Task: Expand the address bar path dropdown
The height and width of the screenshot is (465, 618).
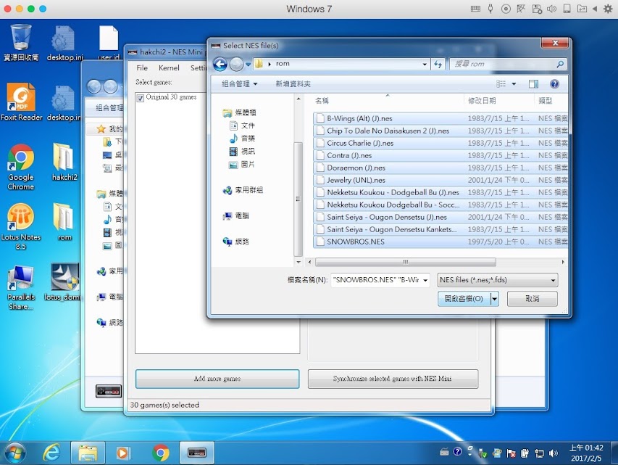Action: pos(425,64)
